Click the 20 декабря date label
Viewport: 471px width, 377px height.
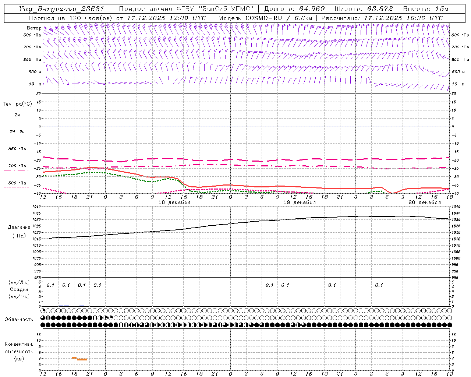tap(424, 202)
